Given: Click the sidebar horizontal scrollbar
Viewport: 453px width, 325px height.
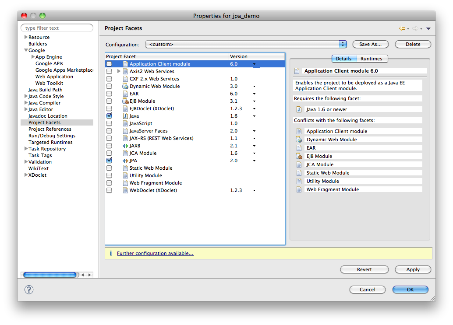Looking at the screenshot, I should point(49,275).
